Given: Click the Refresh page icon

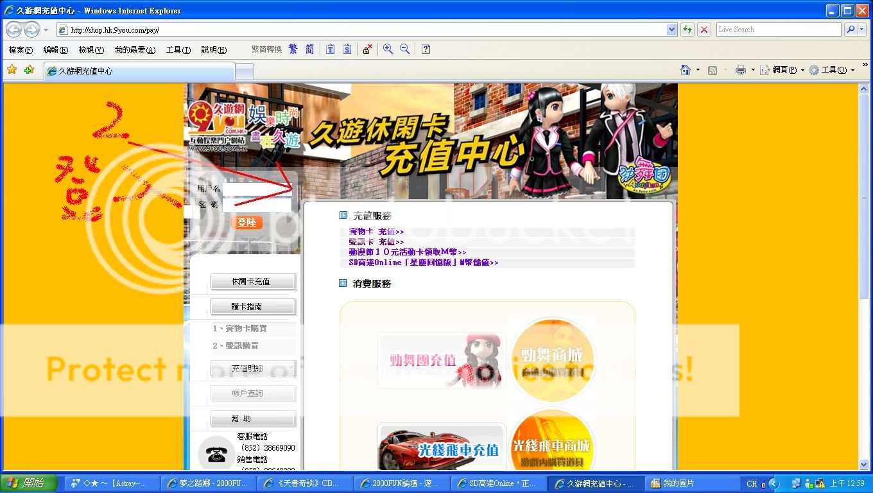Looking at the screenshot, I should click(687, 30).
